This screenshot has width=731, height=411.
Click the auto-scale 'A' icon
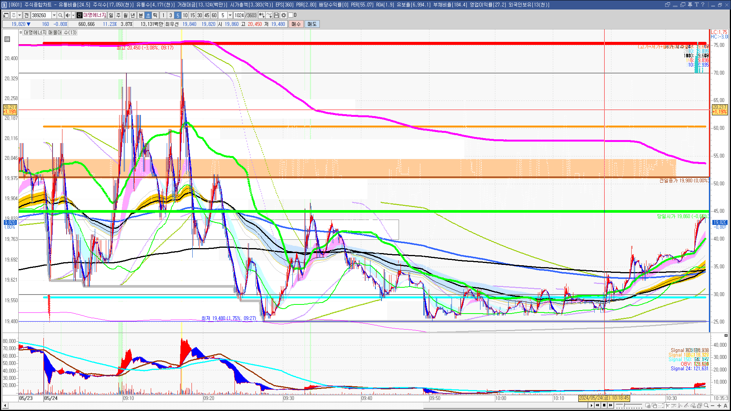click(725, 406)
